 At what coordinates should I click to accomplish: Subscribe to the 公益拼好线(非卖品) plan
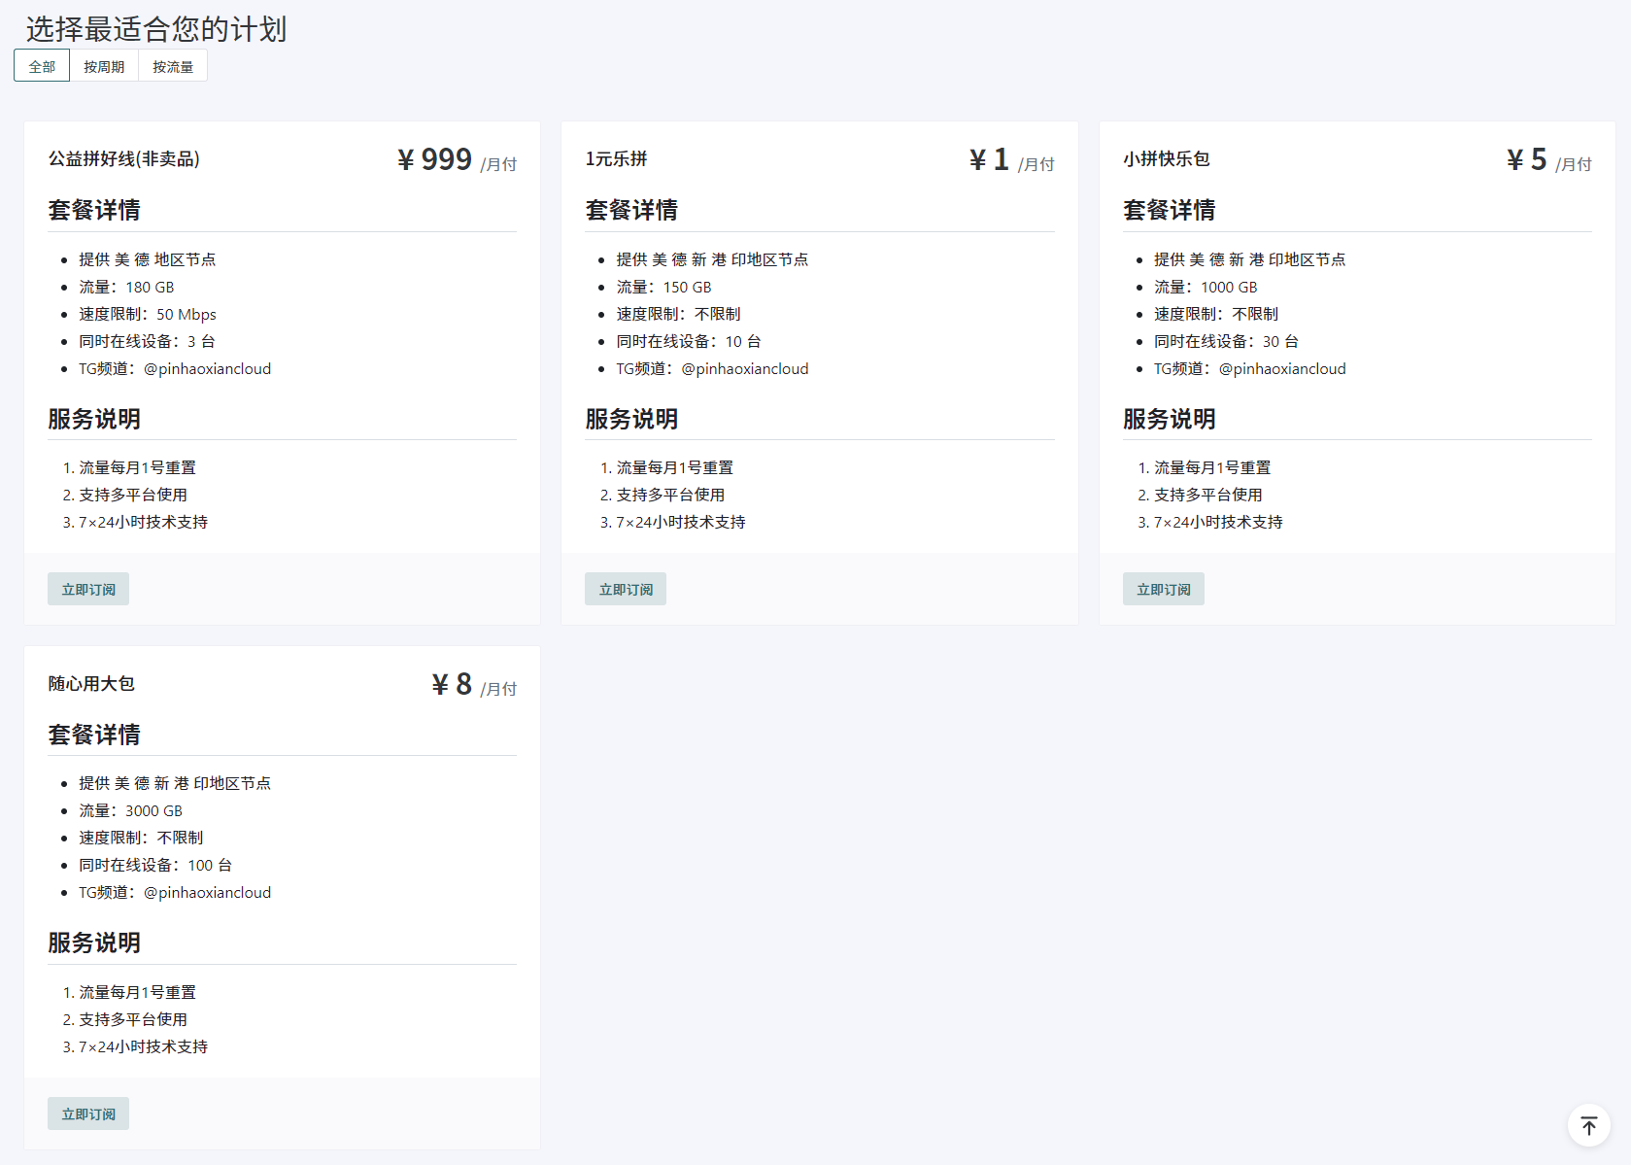point(88,589)
